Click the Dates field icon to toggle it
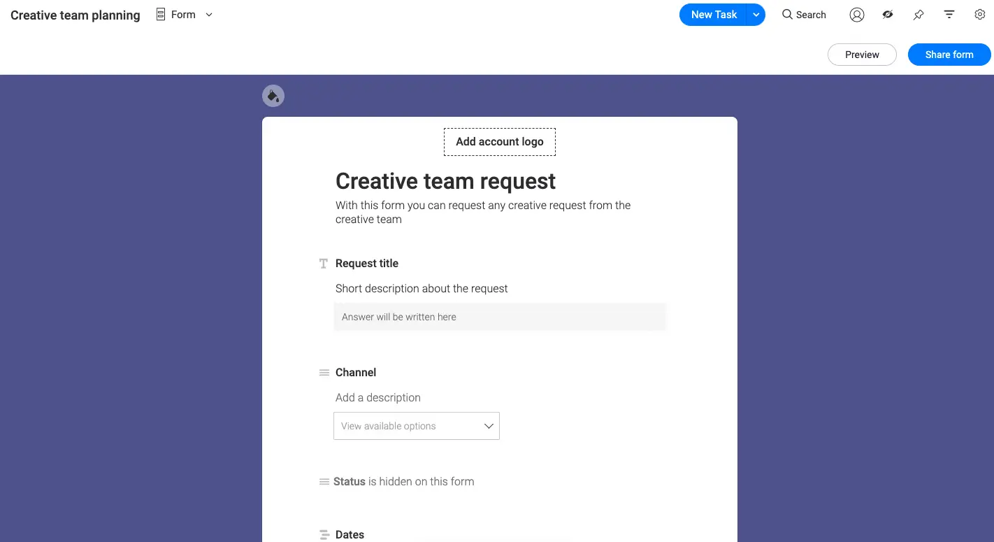Image resolution: width=994 pixels, height=542 pixels. [x=324, y=534]
